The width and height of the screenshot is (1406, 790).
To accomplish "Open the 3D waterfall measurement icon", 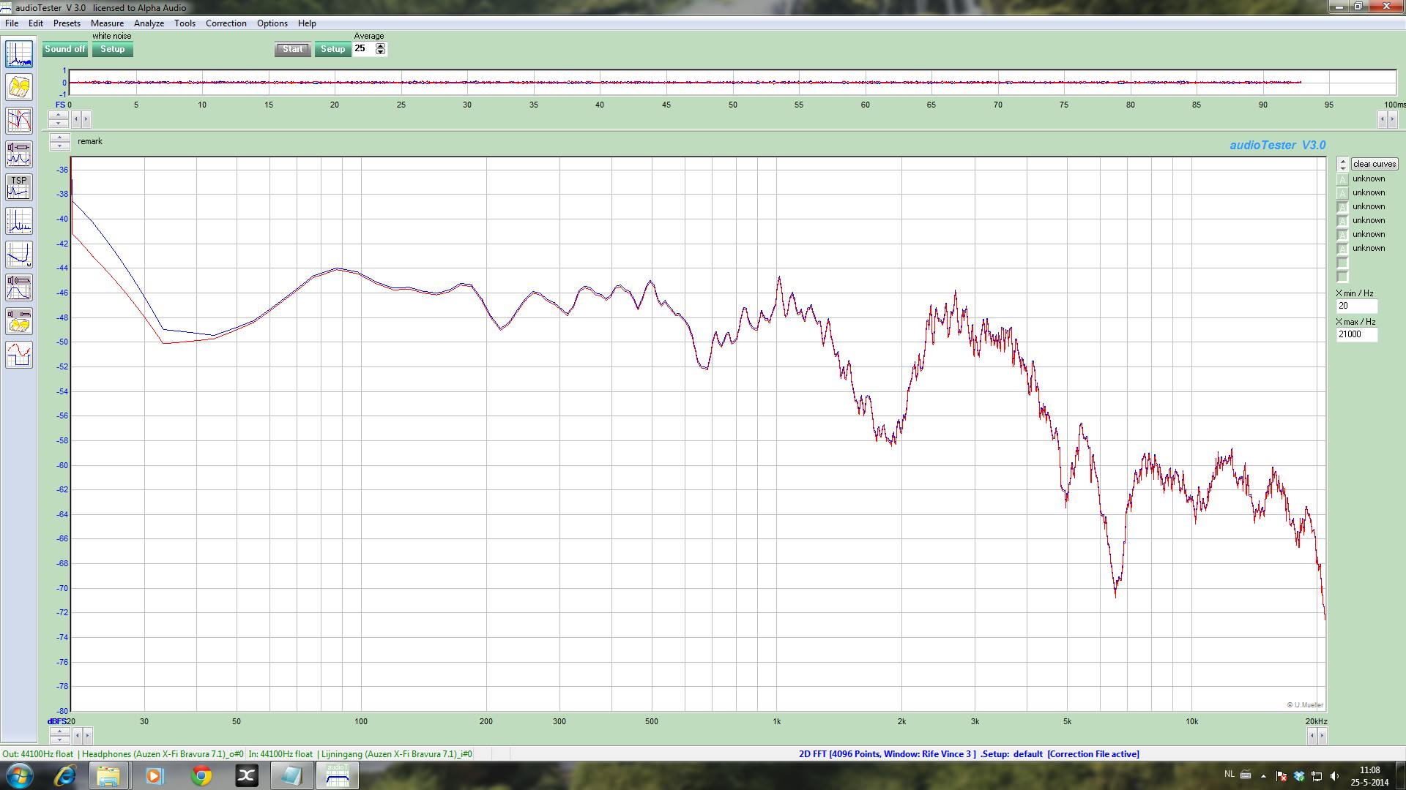I will pos(19,88).
